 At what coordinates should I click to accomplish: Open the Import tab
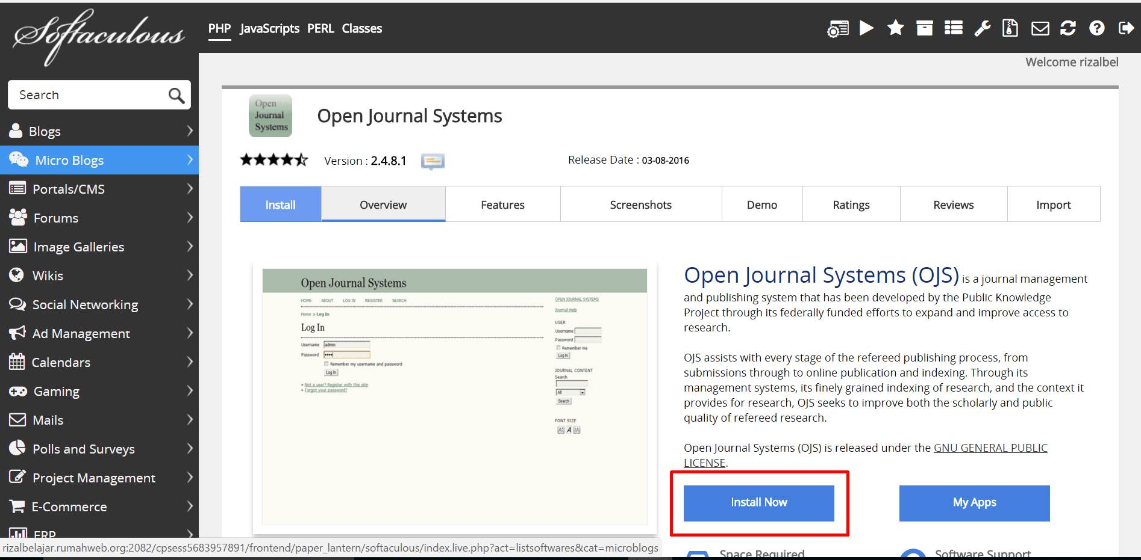tap(1054, 205)
